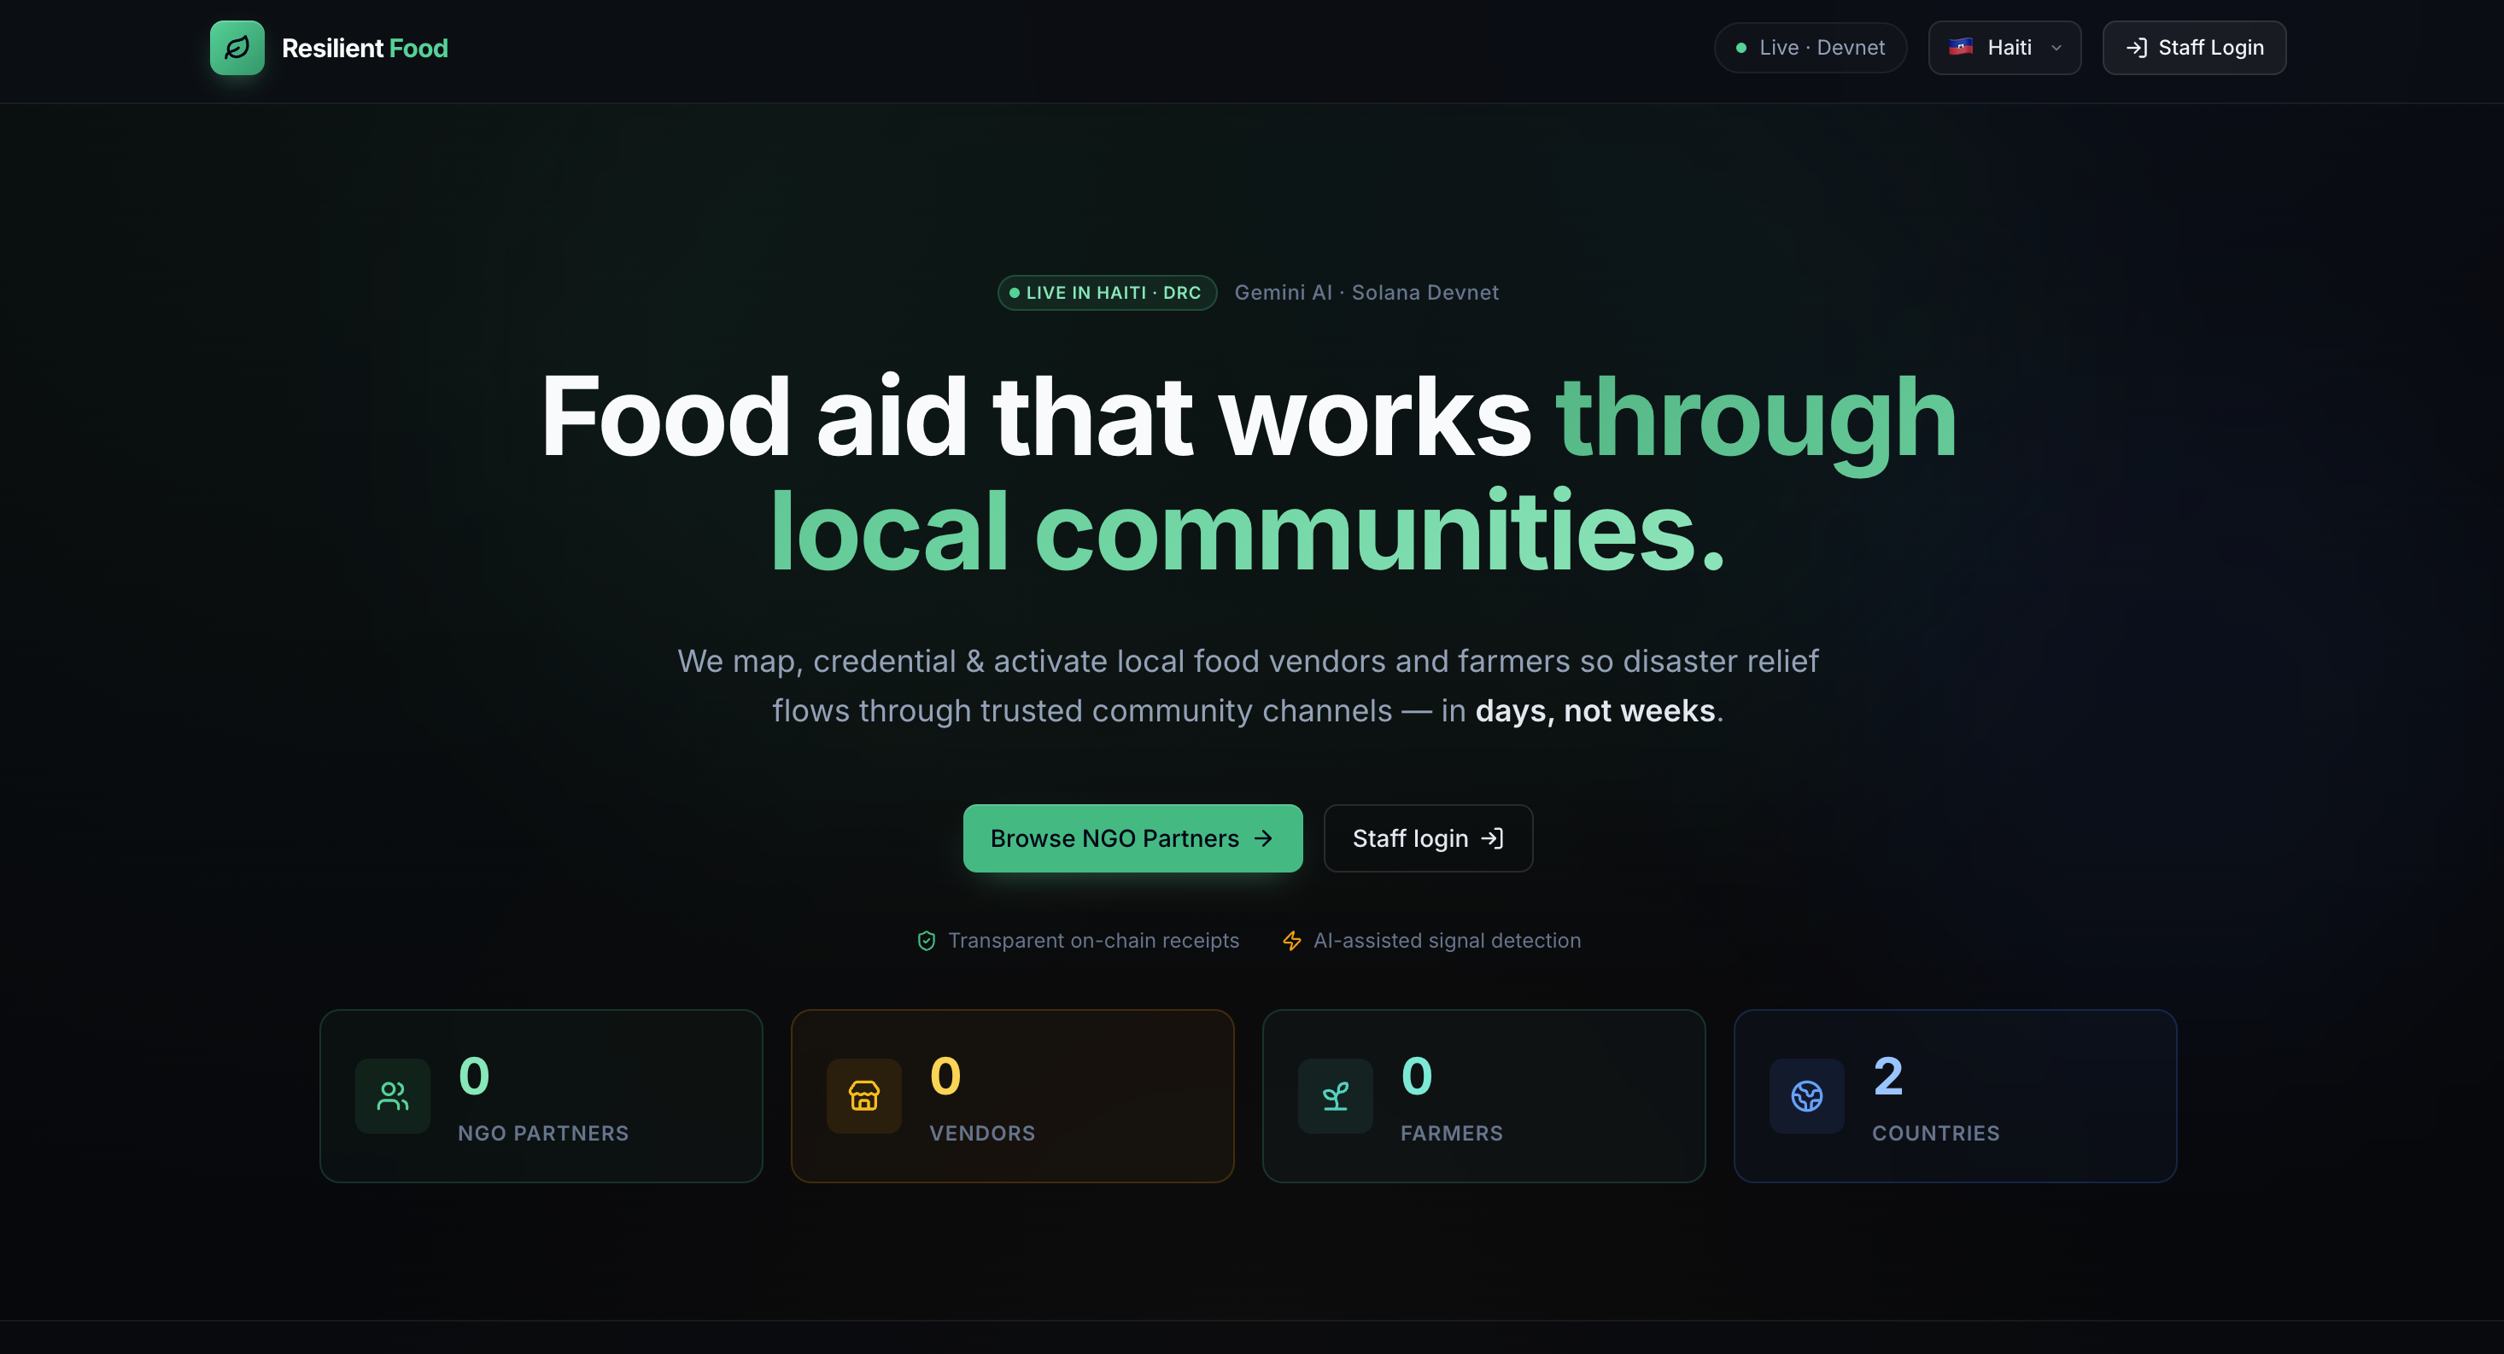Click the shield icon beside on-chain receipts
2504x1354 pixels.
tap(927, 940)
